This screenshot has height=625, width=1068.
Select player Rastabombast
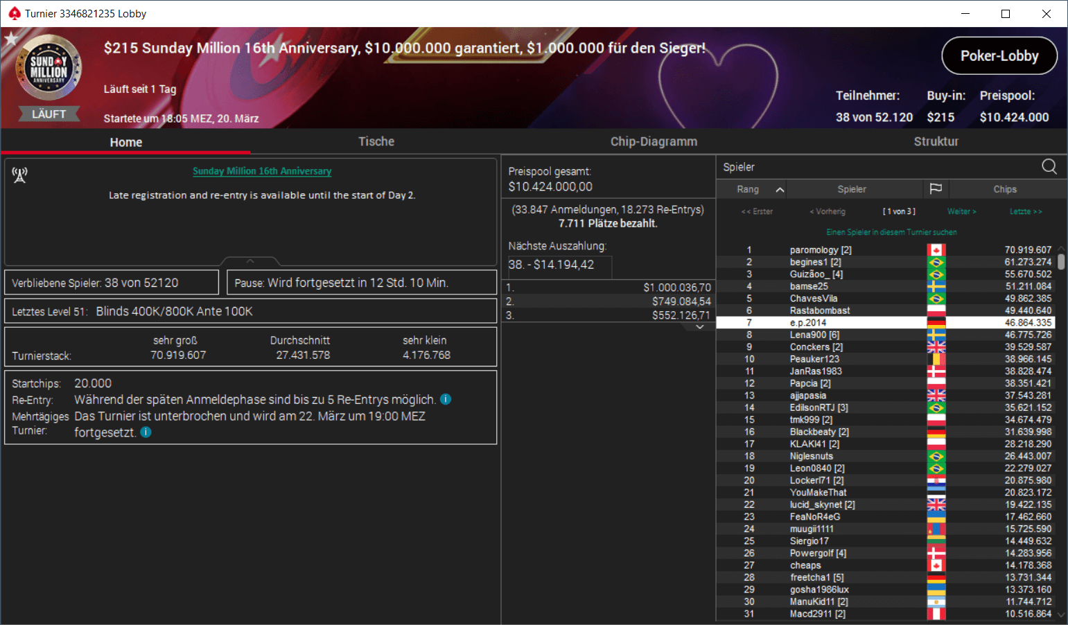click(820, 310)
